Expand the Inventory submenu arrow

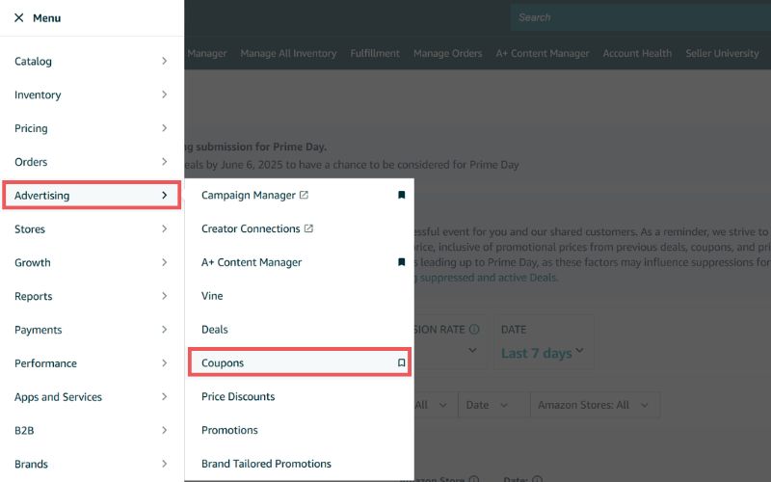164,94
